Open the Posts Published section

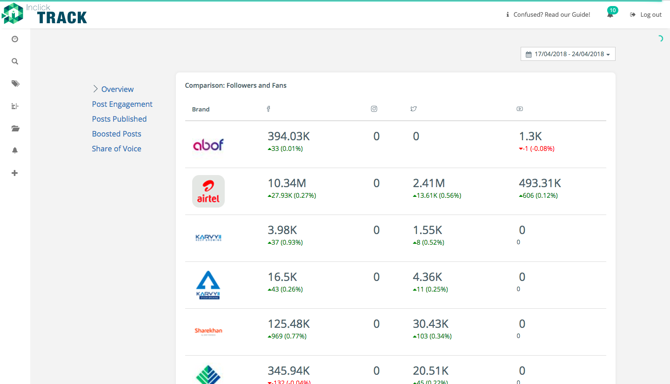click(x=120, y=119)
